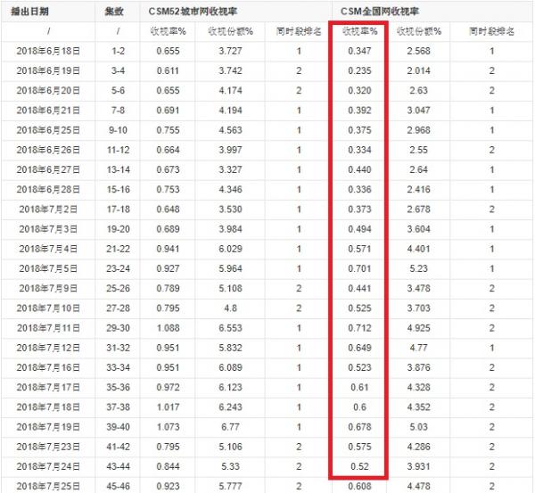Select episode cell 19-20
This screenshot has height=493, width=535.
(118, 229)
